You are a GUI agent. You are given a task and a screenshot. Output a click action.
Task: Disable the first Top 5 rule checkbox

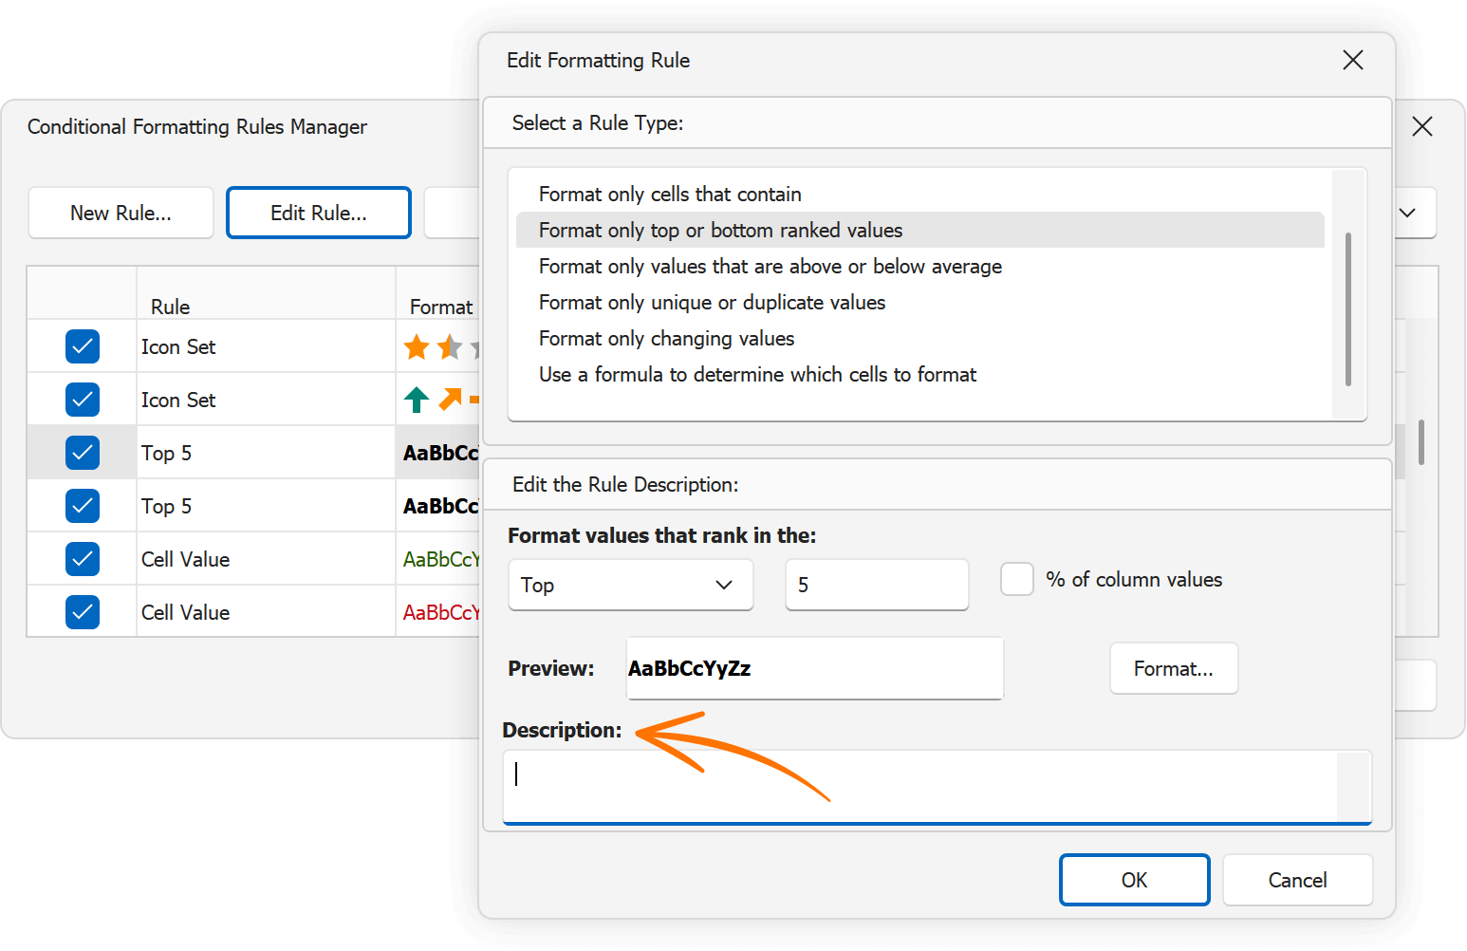83,454
